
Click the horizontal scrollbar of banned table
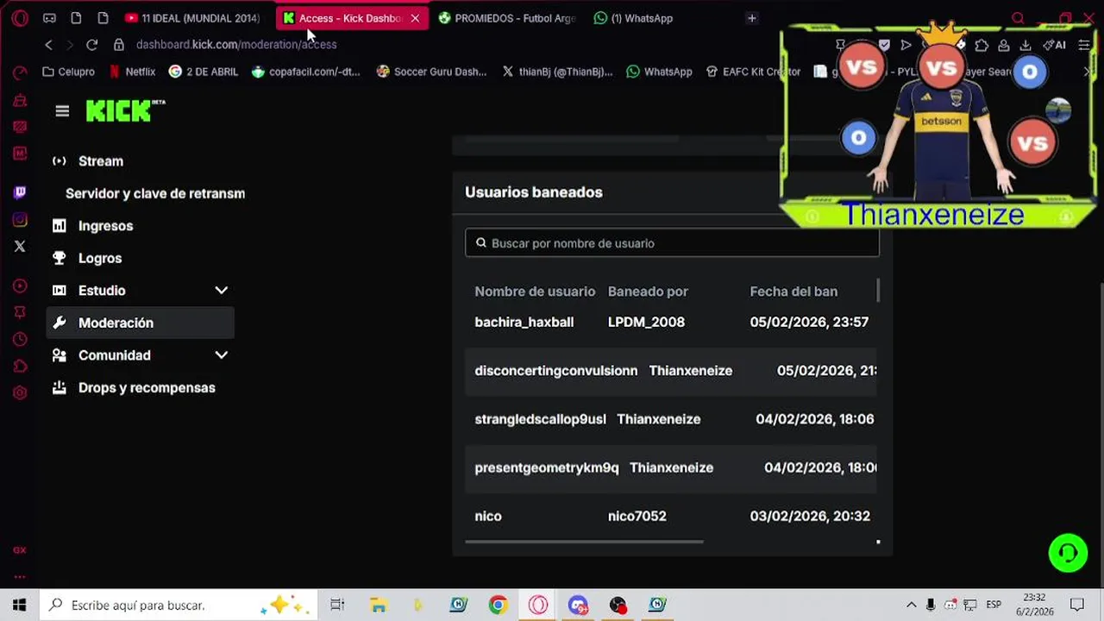584,542
